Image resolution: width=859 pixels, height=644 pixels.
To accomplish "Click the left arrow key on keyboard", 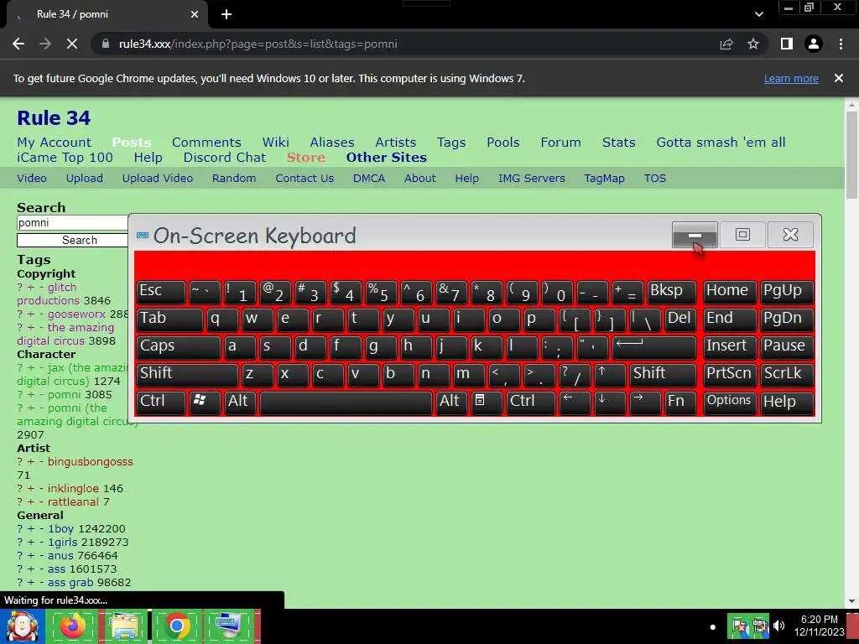I will coord(575,402).
